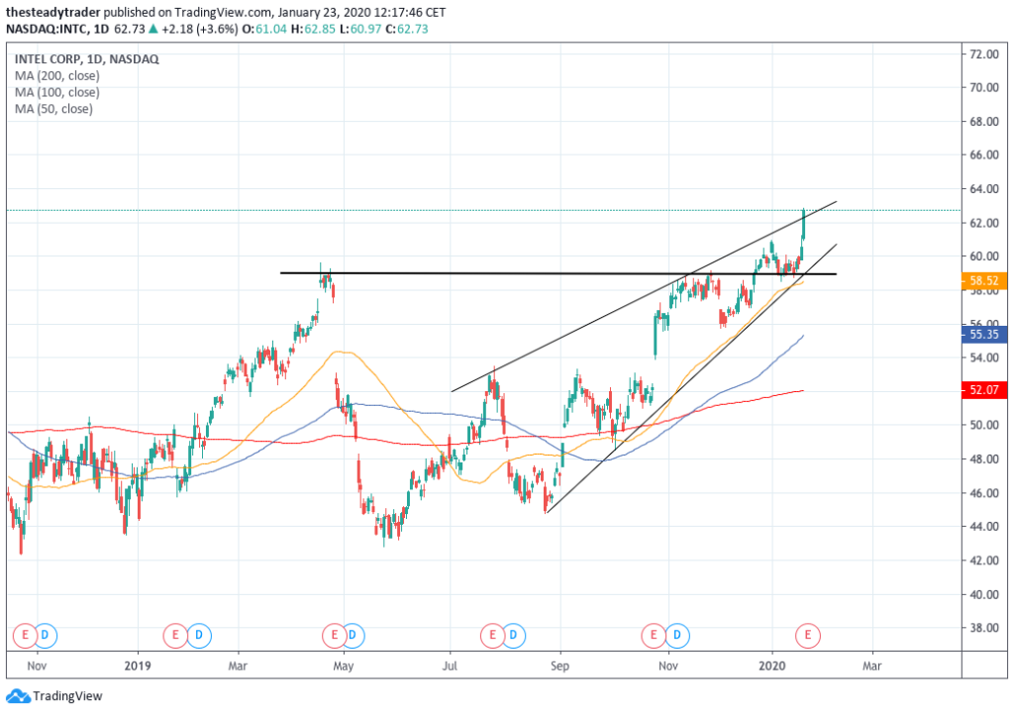Click the 38.00 price axis label
Screen dimensions: 1014x714
[x=983, y=628]
